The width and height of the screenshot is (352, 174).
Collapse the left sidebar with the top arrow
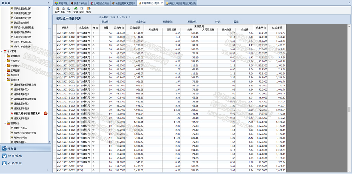tap(48, 3)
